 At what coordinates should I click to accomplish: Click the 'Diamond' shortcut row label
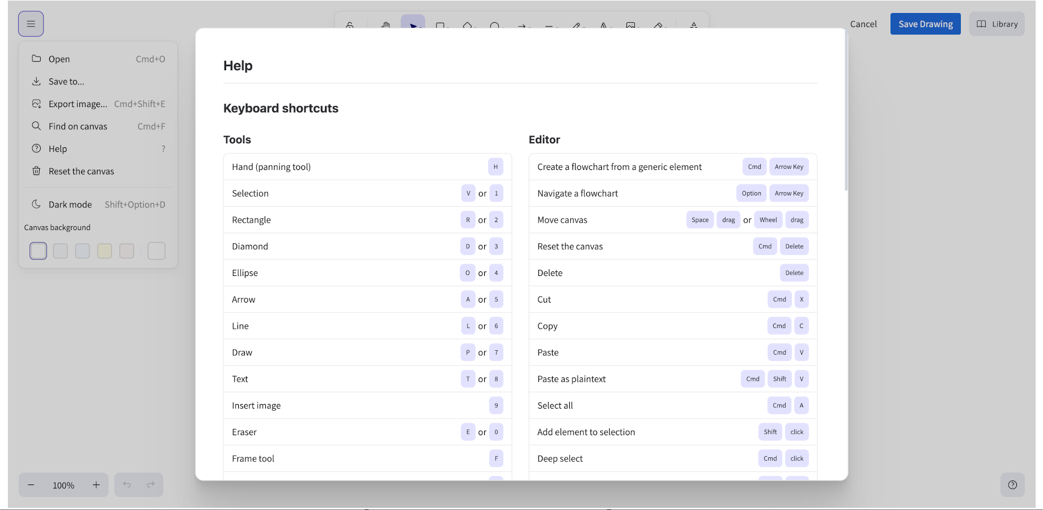(250, 246)
